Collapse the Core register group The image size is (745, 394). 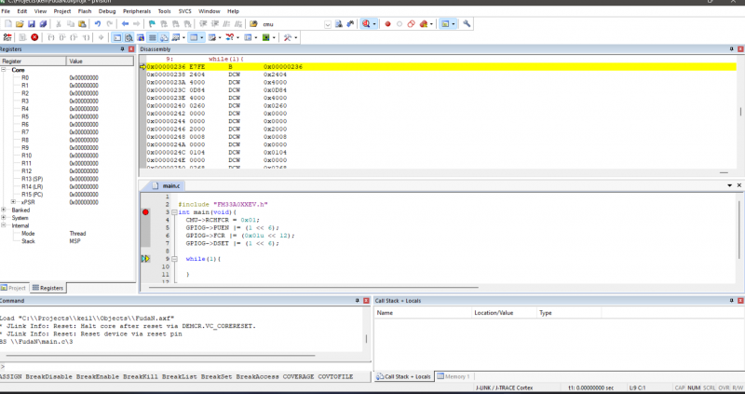click(x=5, y=70)
